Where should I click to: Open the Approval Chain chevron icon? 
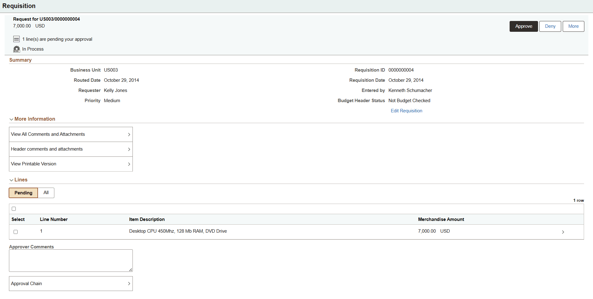point(129,283)
